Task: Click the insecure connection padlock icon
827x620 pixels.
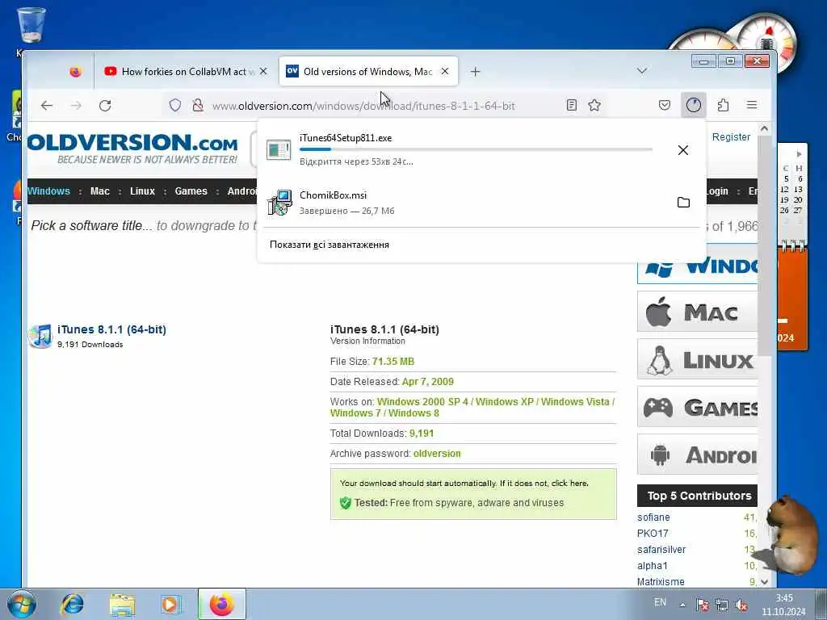Action: [198, 106]
